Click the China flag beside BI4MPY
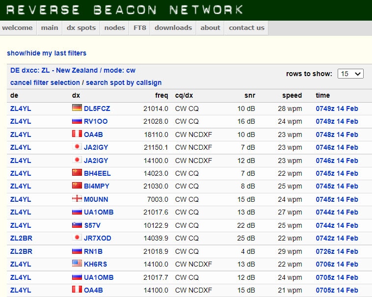Screen dimensions: 372x297 click(77, 185)
